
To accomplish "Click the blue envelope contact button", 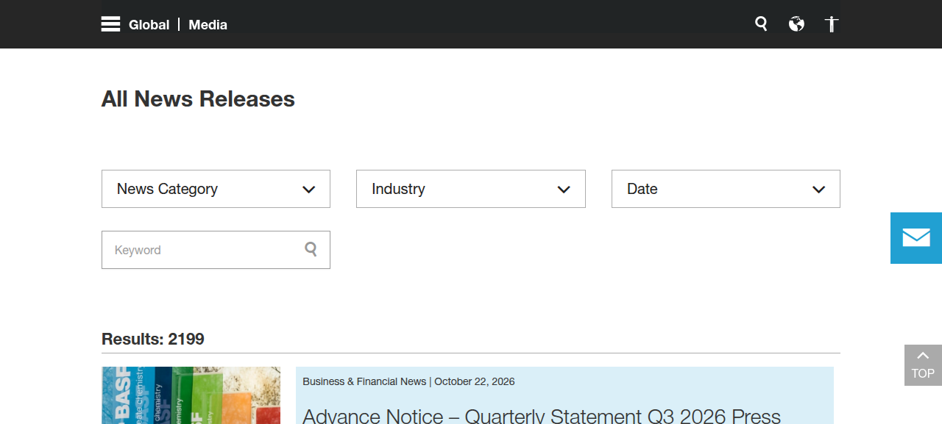I will click(x=916, y=238).
